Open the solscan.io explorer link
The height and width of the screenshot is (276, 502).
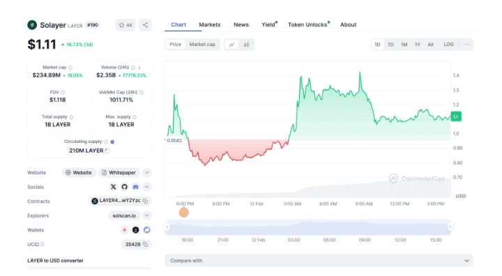(x=124, y=215)
